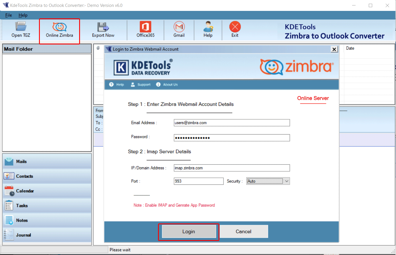Click the Exit toolbar icon

coord(235,30)
